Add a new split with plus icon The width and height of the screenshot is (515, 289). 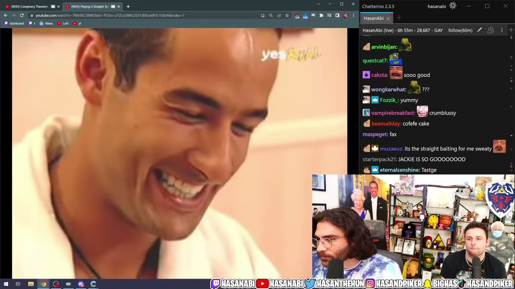pos(511,30)
